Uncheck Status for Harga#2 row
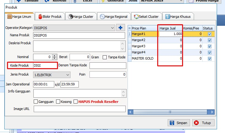 [x=210, y=40]
